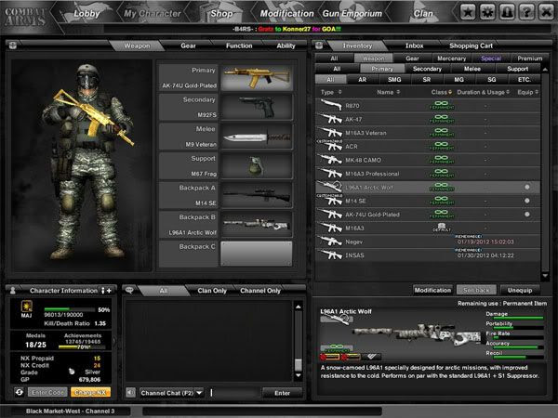This screenshot has width=558, height=418.
Task: Sort inventory by Equip column
Action: pyautogui.click(x=527, y=92)
